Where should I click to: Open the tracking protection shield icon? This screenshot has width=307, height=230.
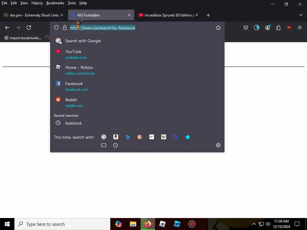pyautogui.click(x=56, y=28)
